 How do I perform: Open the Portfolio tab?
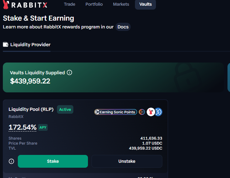pos(94,4)
